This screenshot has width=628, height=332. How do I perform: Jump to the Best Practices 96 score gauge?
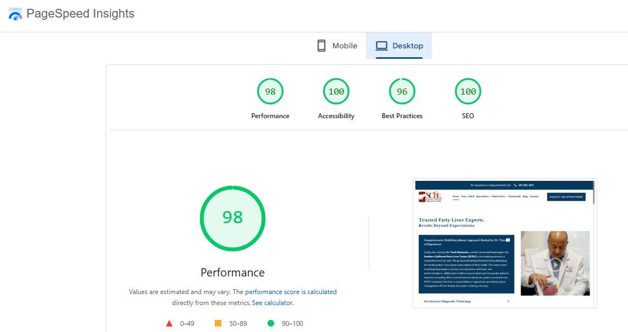(x=402, y=91)
